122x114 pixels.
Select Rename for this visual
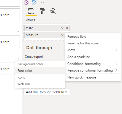point(93,43)
